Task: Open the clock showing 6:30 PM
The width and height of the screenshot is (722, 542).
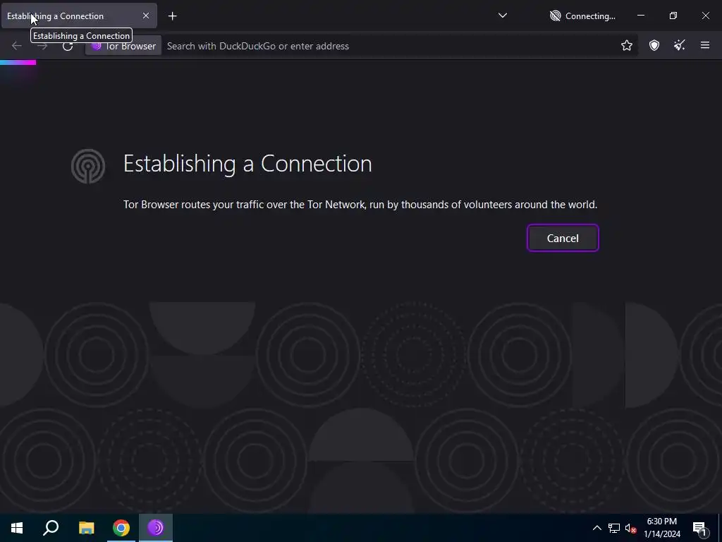Action: (x=661, y=528)
